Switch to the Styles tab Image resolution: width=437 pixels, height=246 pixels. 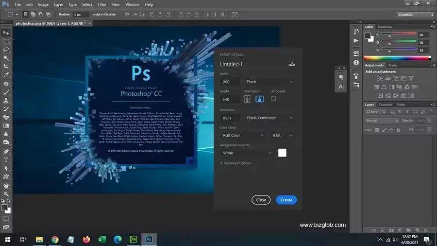[392, 65]
